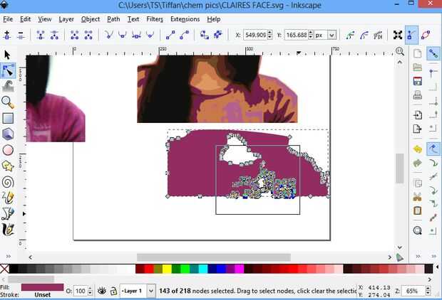The width and height of the screenshot is (442, 300).
Task: Select the 3D box tool
Action: point(8,134)
